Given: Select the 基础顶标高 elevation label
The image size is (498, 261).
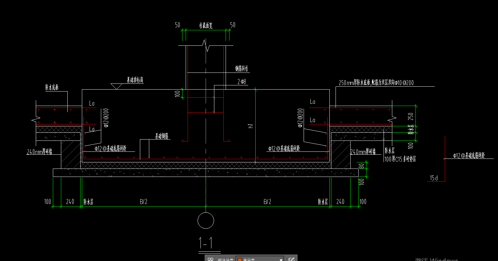Looking at the screenshot, I should coord(135,80).
